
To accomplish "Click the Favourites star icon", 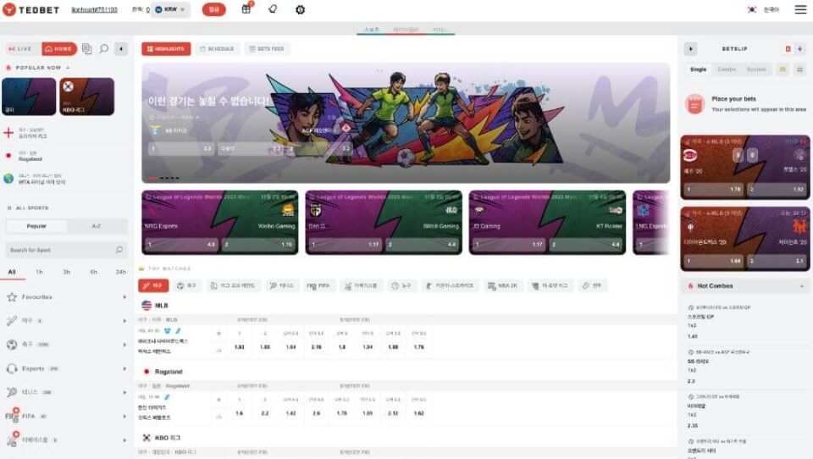I will 12,296.
